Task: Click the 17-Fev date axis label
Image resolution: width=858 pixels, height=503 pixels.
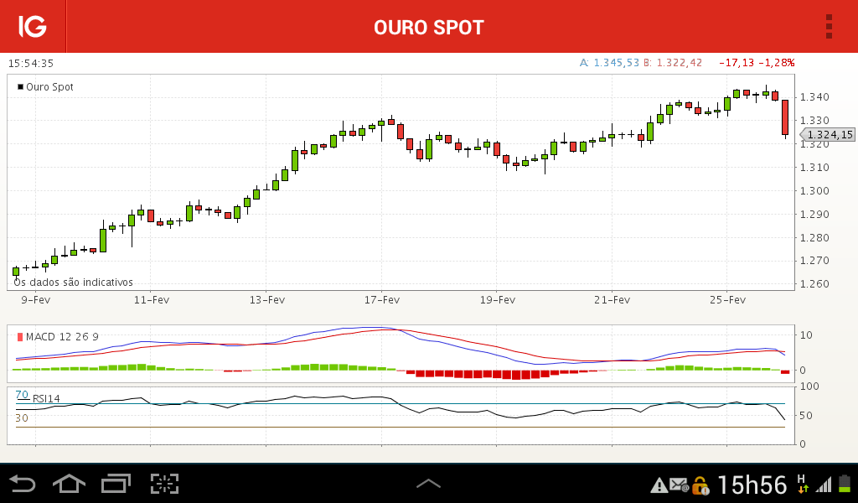Action: [x=382, y=300]
